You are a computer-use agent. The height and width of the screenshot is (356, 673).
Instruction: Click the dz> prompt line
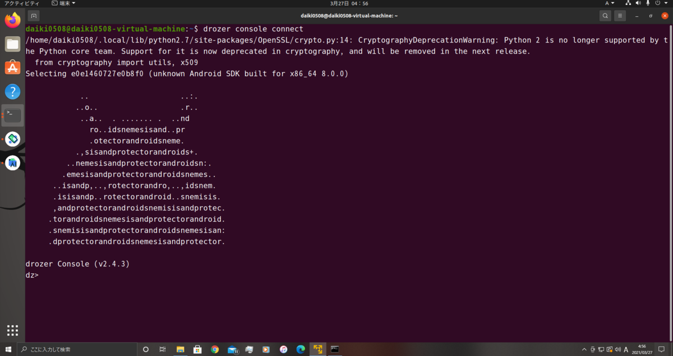[32, 275]
